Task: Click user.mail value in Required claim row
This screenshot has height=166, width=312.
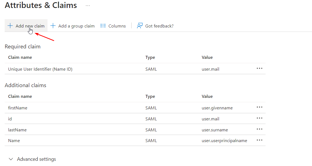Action: [x=211, y=69]
